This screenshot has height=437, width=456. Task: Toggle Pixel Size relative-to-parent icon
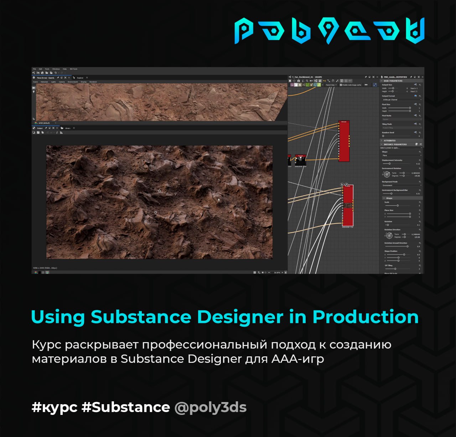(415, 105)
